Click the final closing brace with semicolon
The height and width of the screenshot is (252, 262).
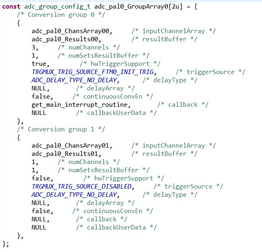(x=5, y=244)
